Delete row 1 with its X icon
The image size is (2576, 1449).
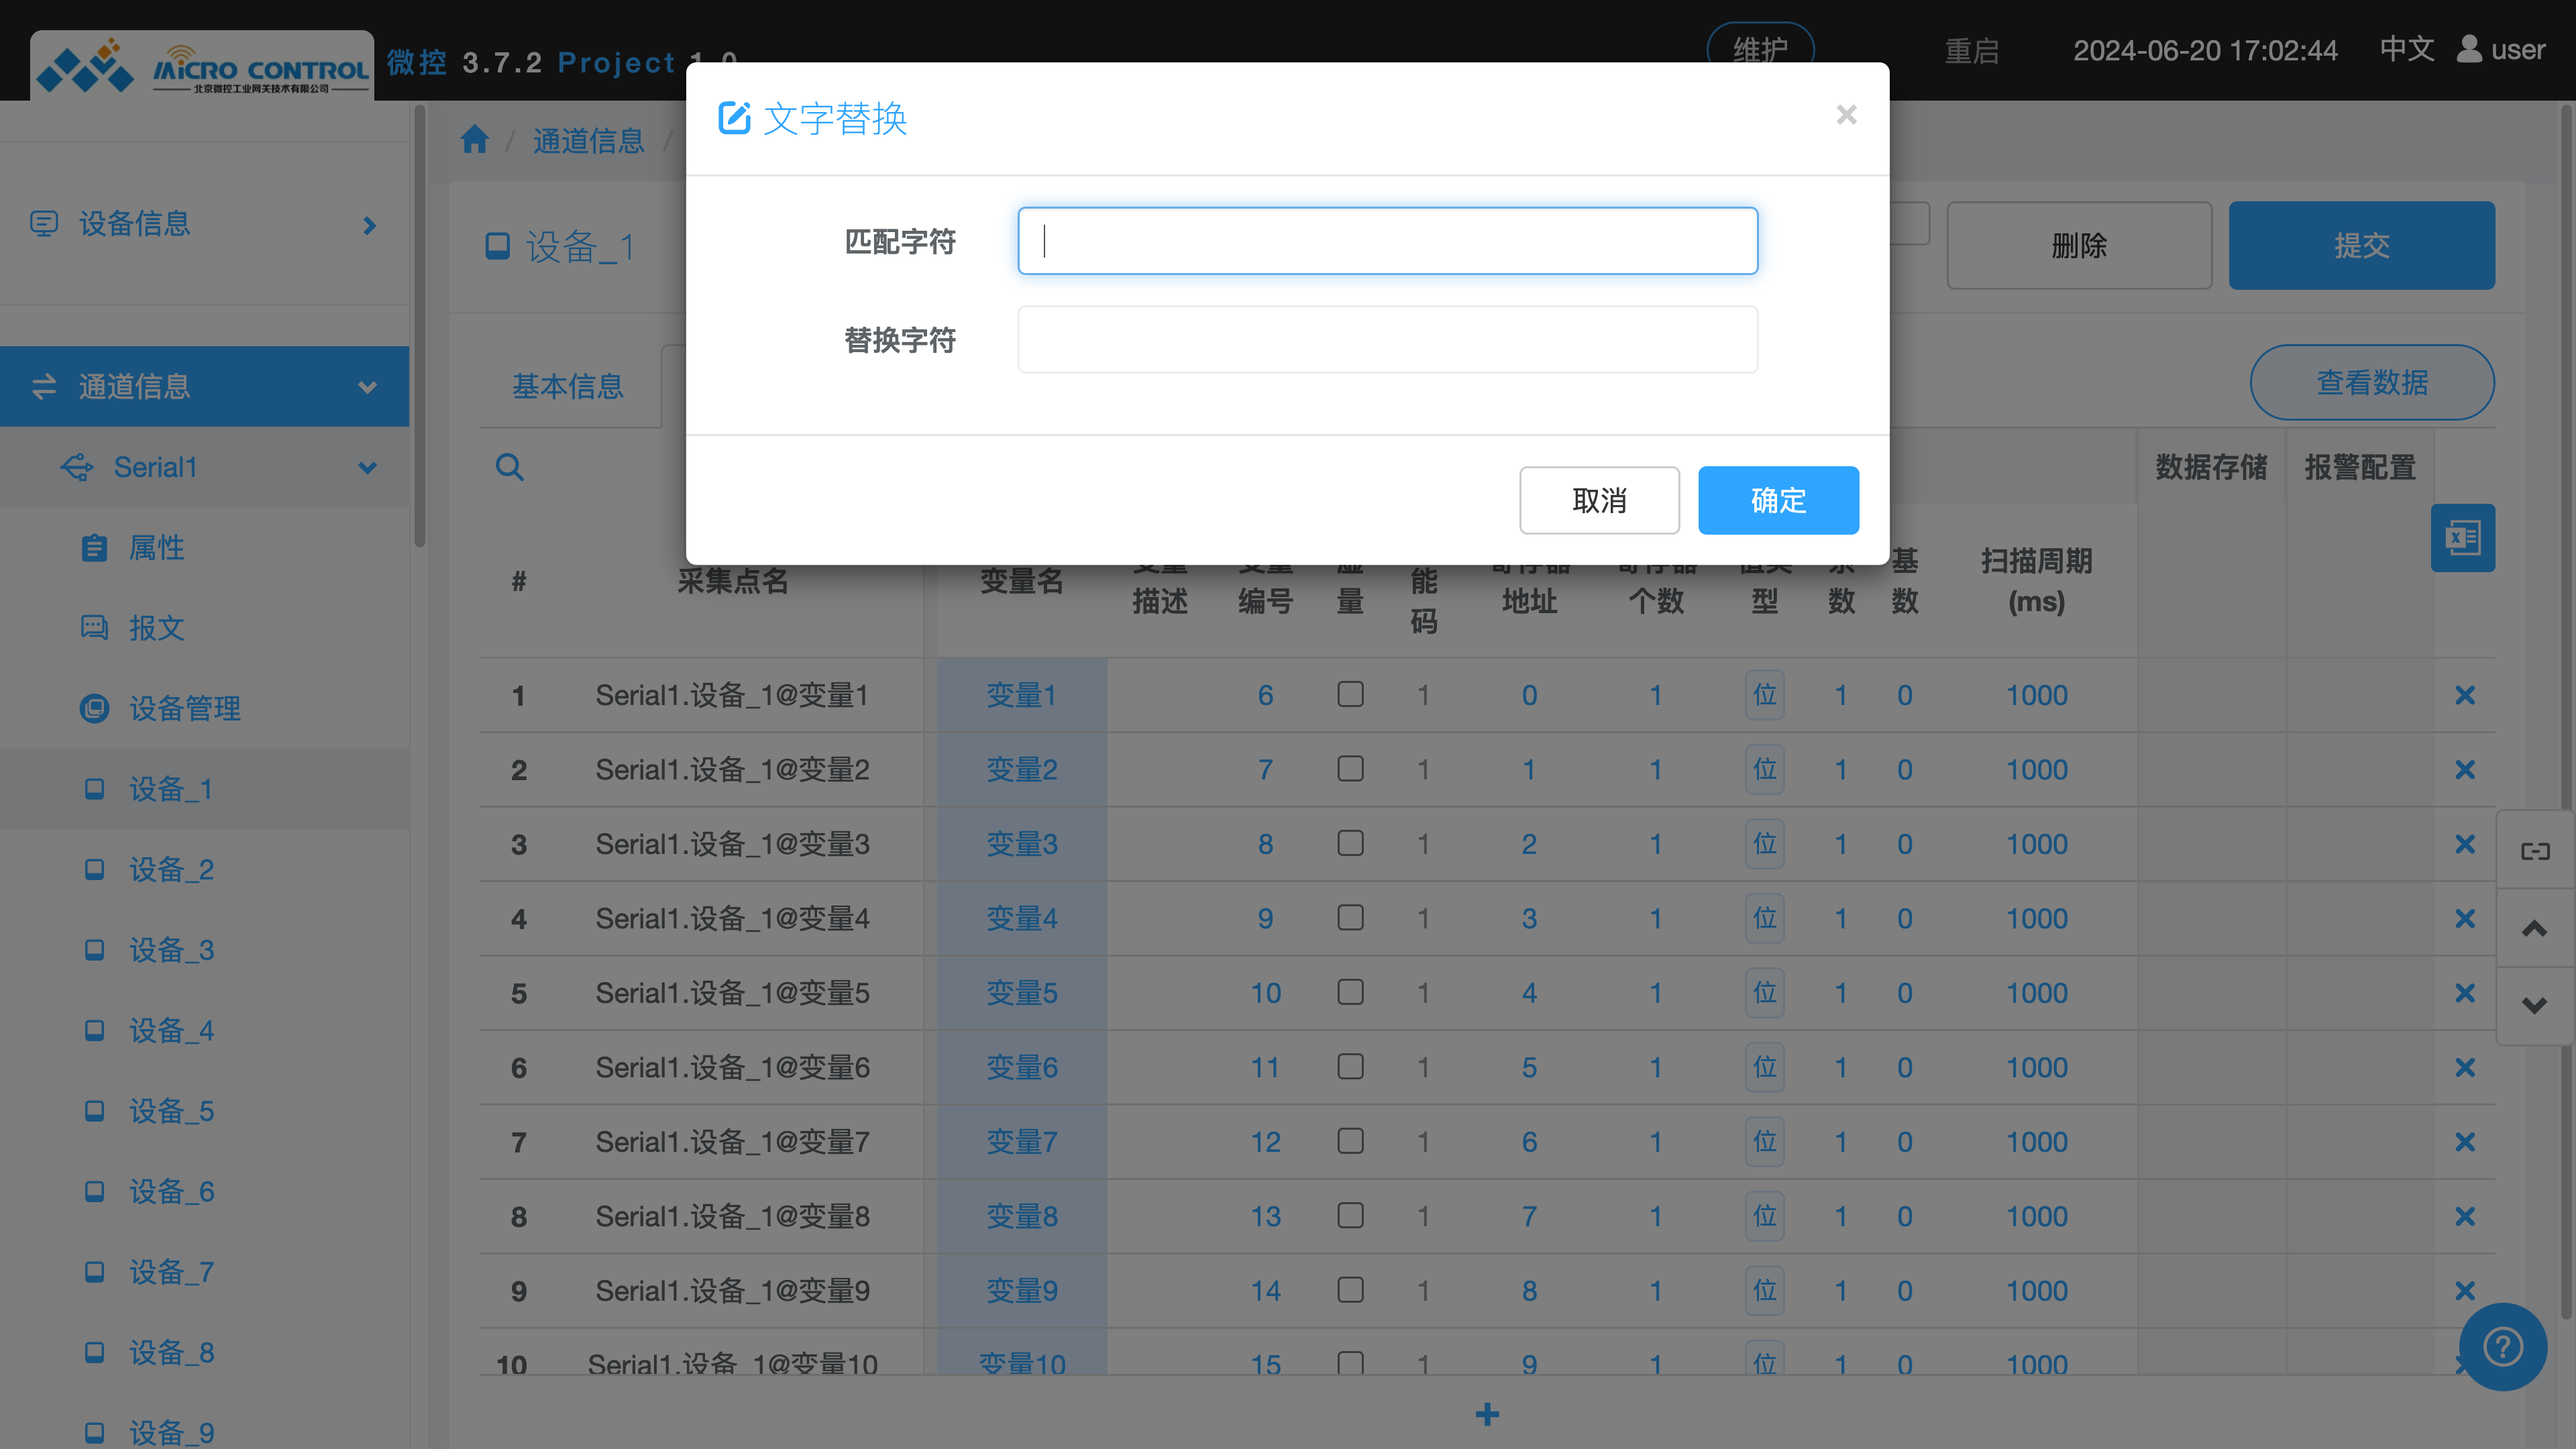(x=2464, y=695)
